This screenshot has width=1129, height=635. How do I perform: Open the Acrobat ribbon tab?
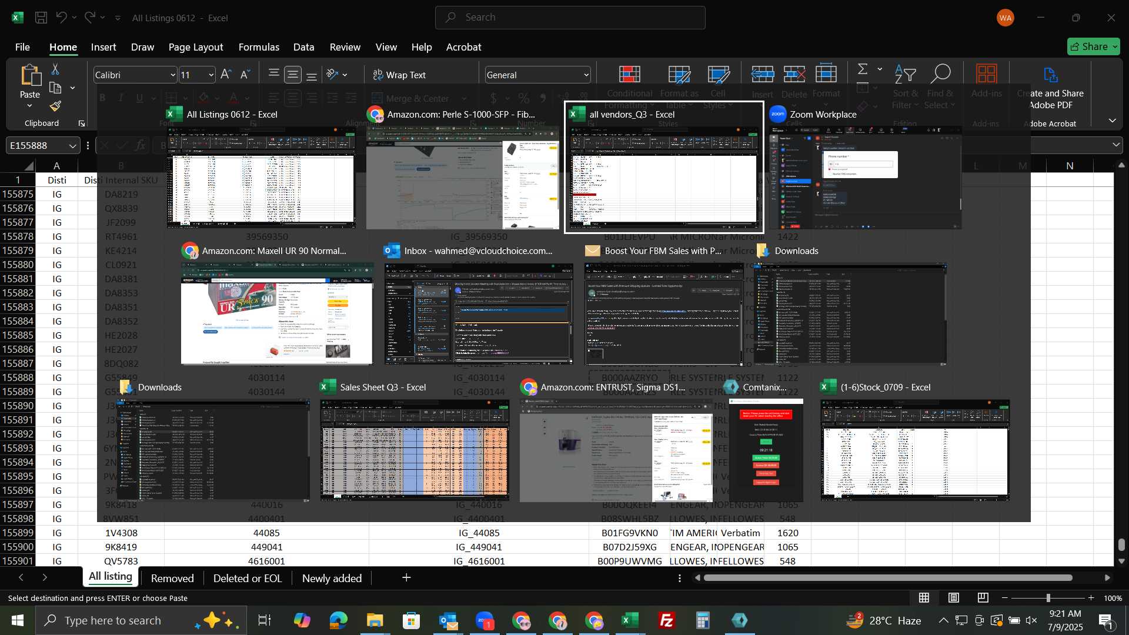(463, 47)
